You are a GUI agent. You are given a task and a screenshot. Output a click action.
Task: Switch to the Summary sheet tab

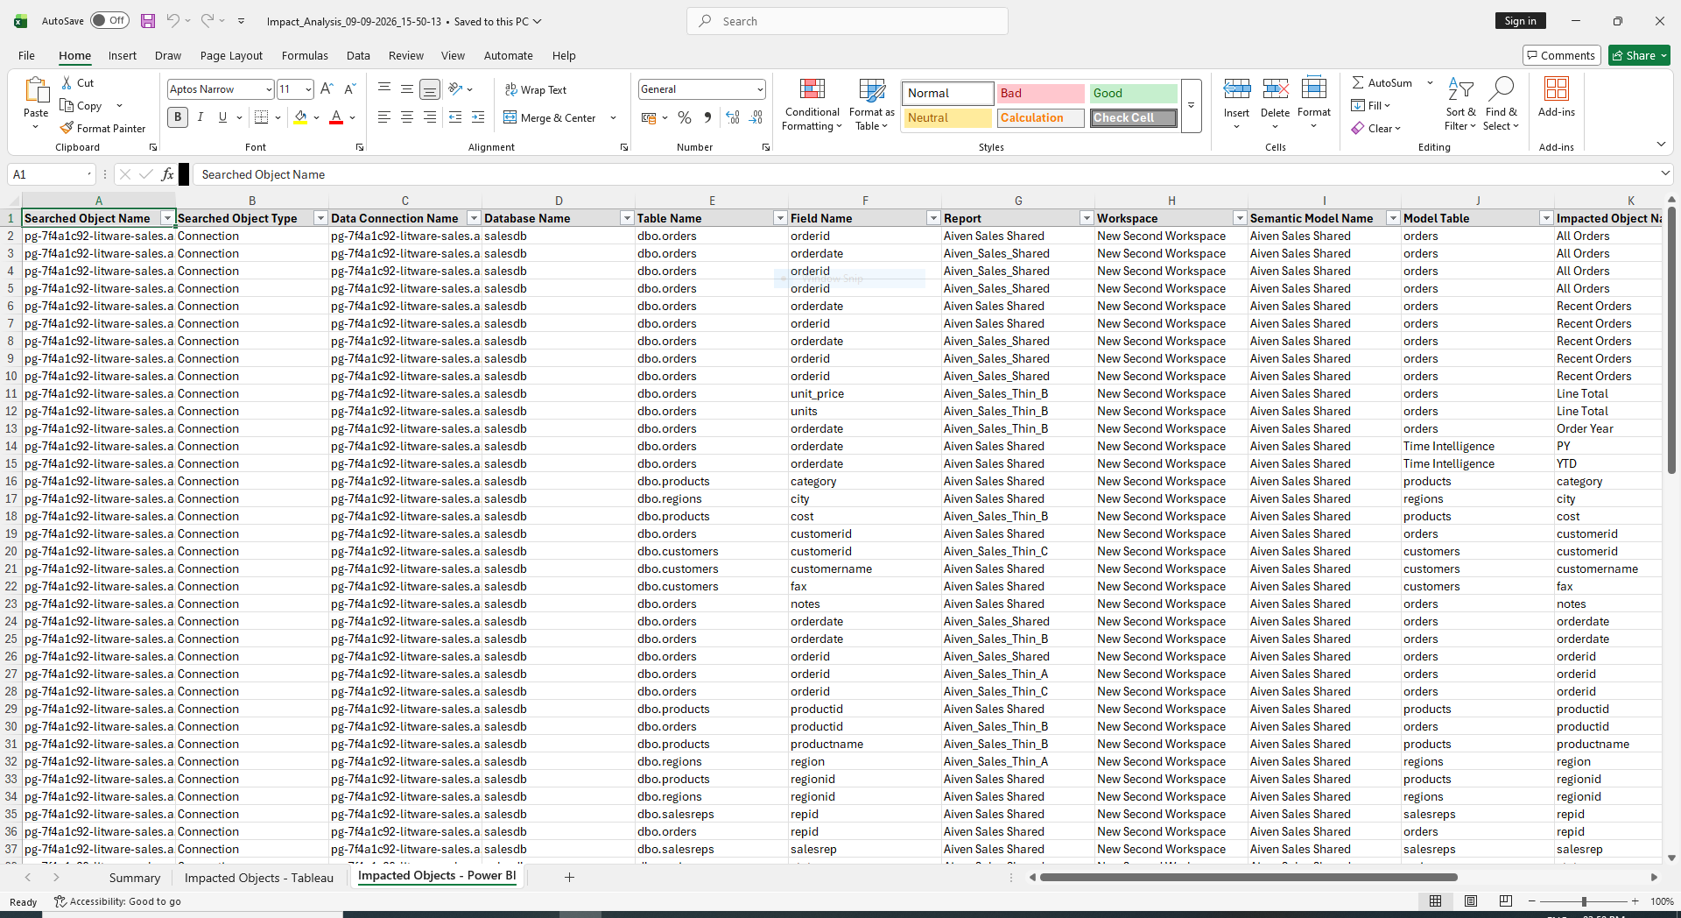[x=135, y=878]
